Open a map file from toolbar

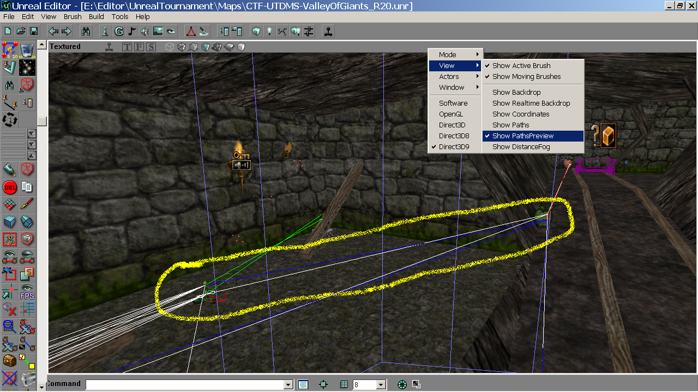click(21, 31)
